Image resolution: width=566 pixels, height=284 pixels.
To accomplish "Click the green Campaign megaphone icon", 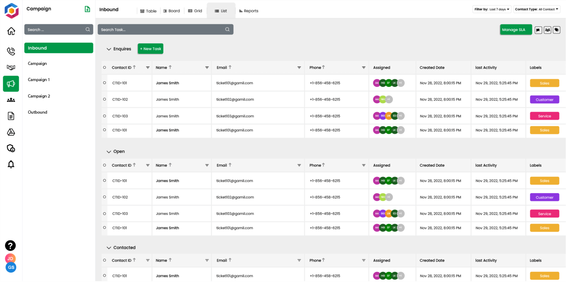I will 11,84.
